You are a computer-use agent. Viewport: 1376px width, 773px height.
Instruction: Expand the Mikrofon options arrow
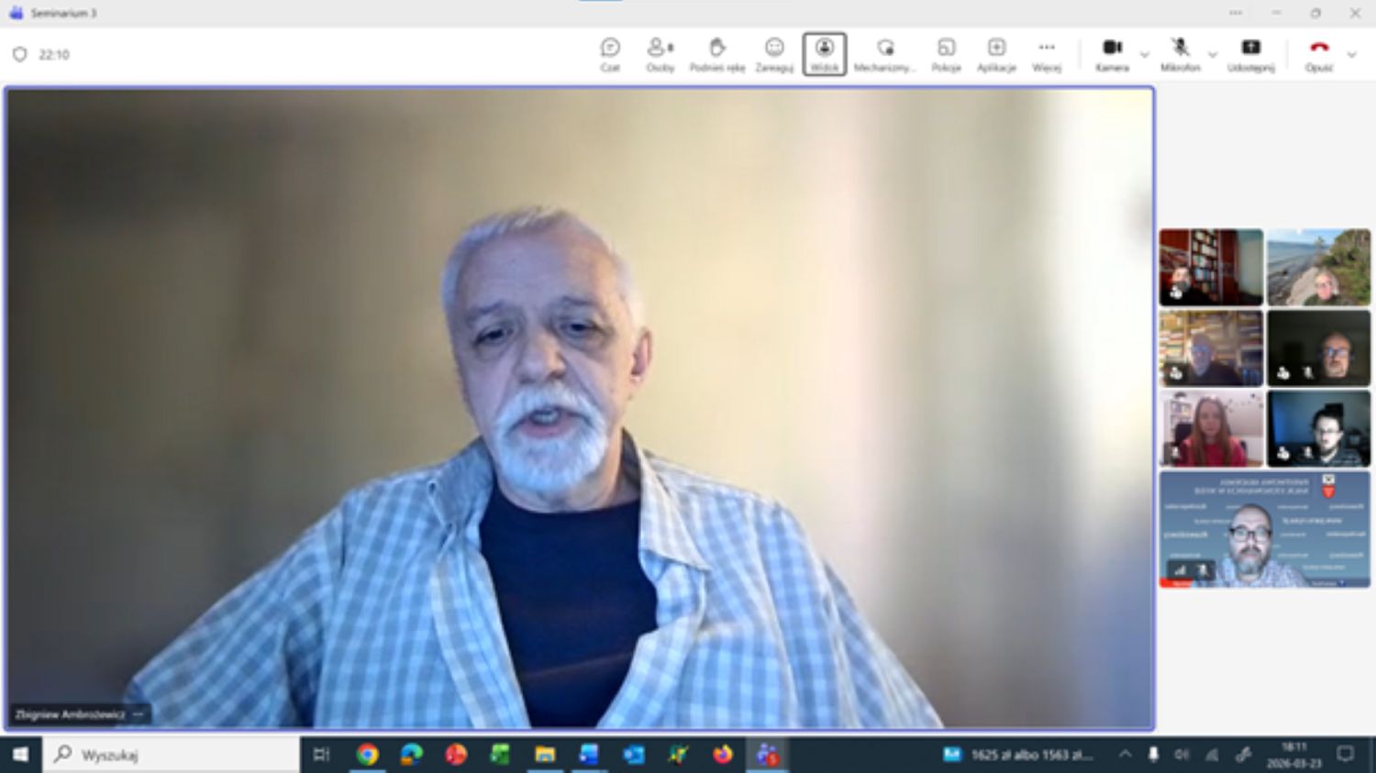[1213, 55]
